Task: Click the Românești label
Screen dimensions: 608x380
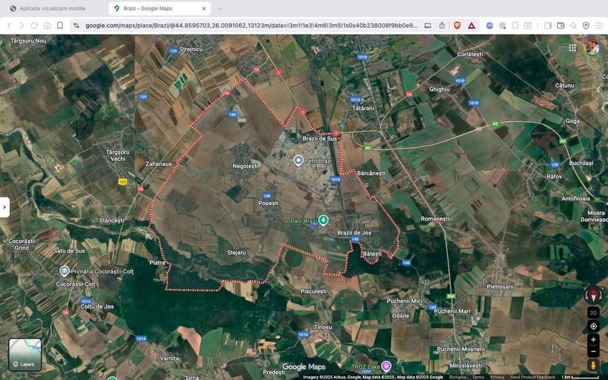Action: coord(435,219)
